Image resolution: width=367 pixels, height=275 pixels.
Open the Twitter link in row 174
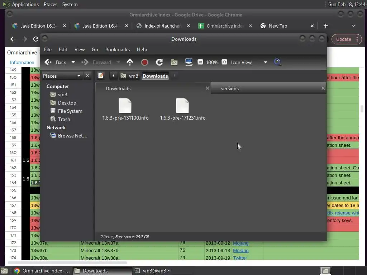[240, 258]
